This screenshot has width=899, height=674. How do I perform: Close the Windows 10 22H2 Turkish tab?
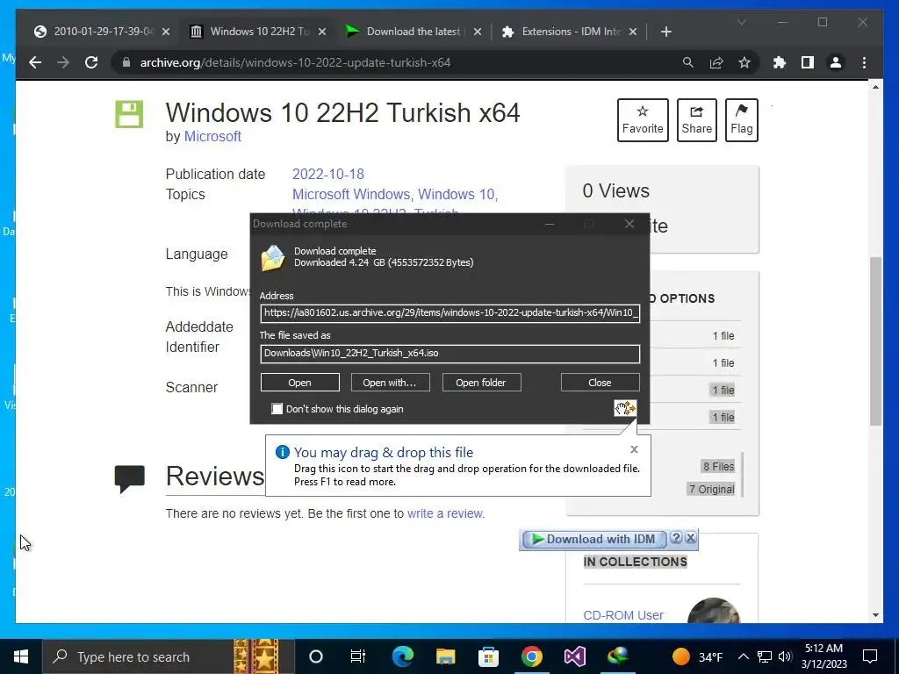click(322, 32)
